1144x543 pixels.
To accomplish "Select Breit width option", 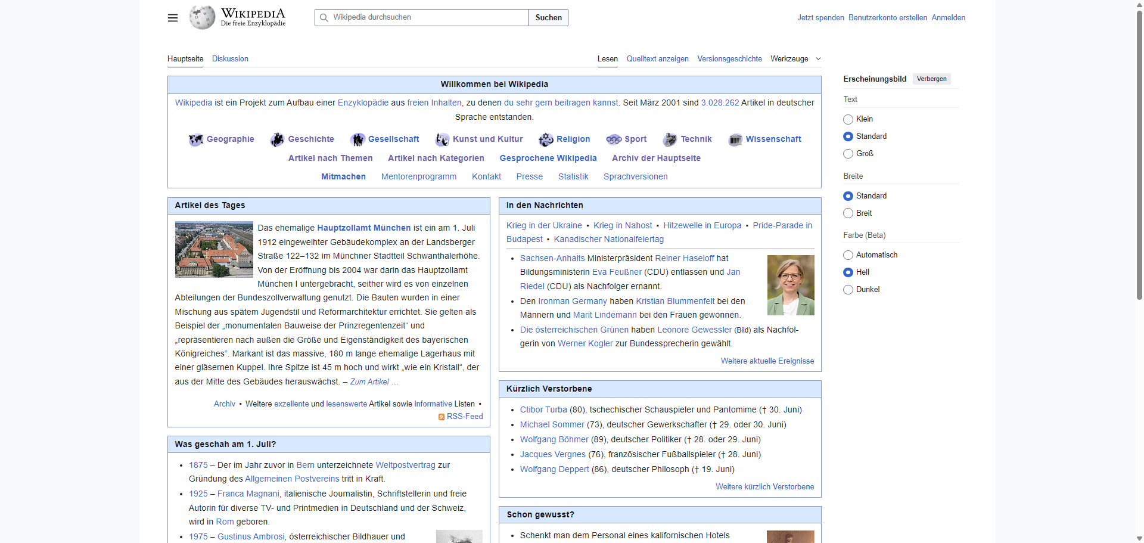I will (x=848, y=213).
